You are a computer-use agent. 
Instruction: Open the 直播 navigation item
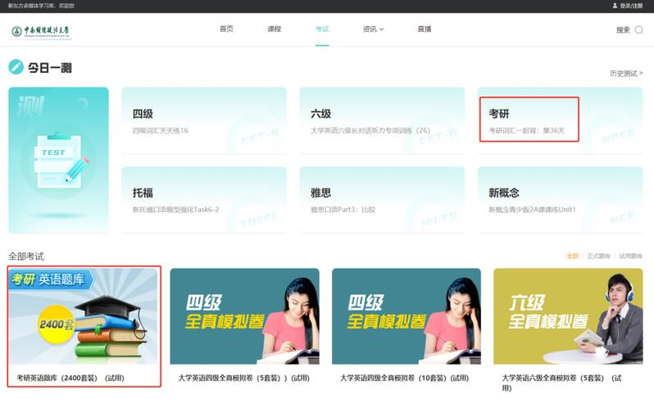coord(424,29)
